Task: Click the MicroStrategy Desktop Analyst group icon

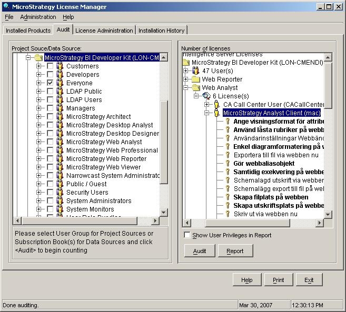Action: [x=60, y=125]
